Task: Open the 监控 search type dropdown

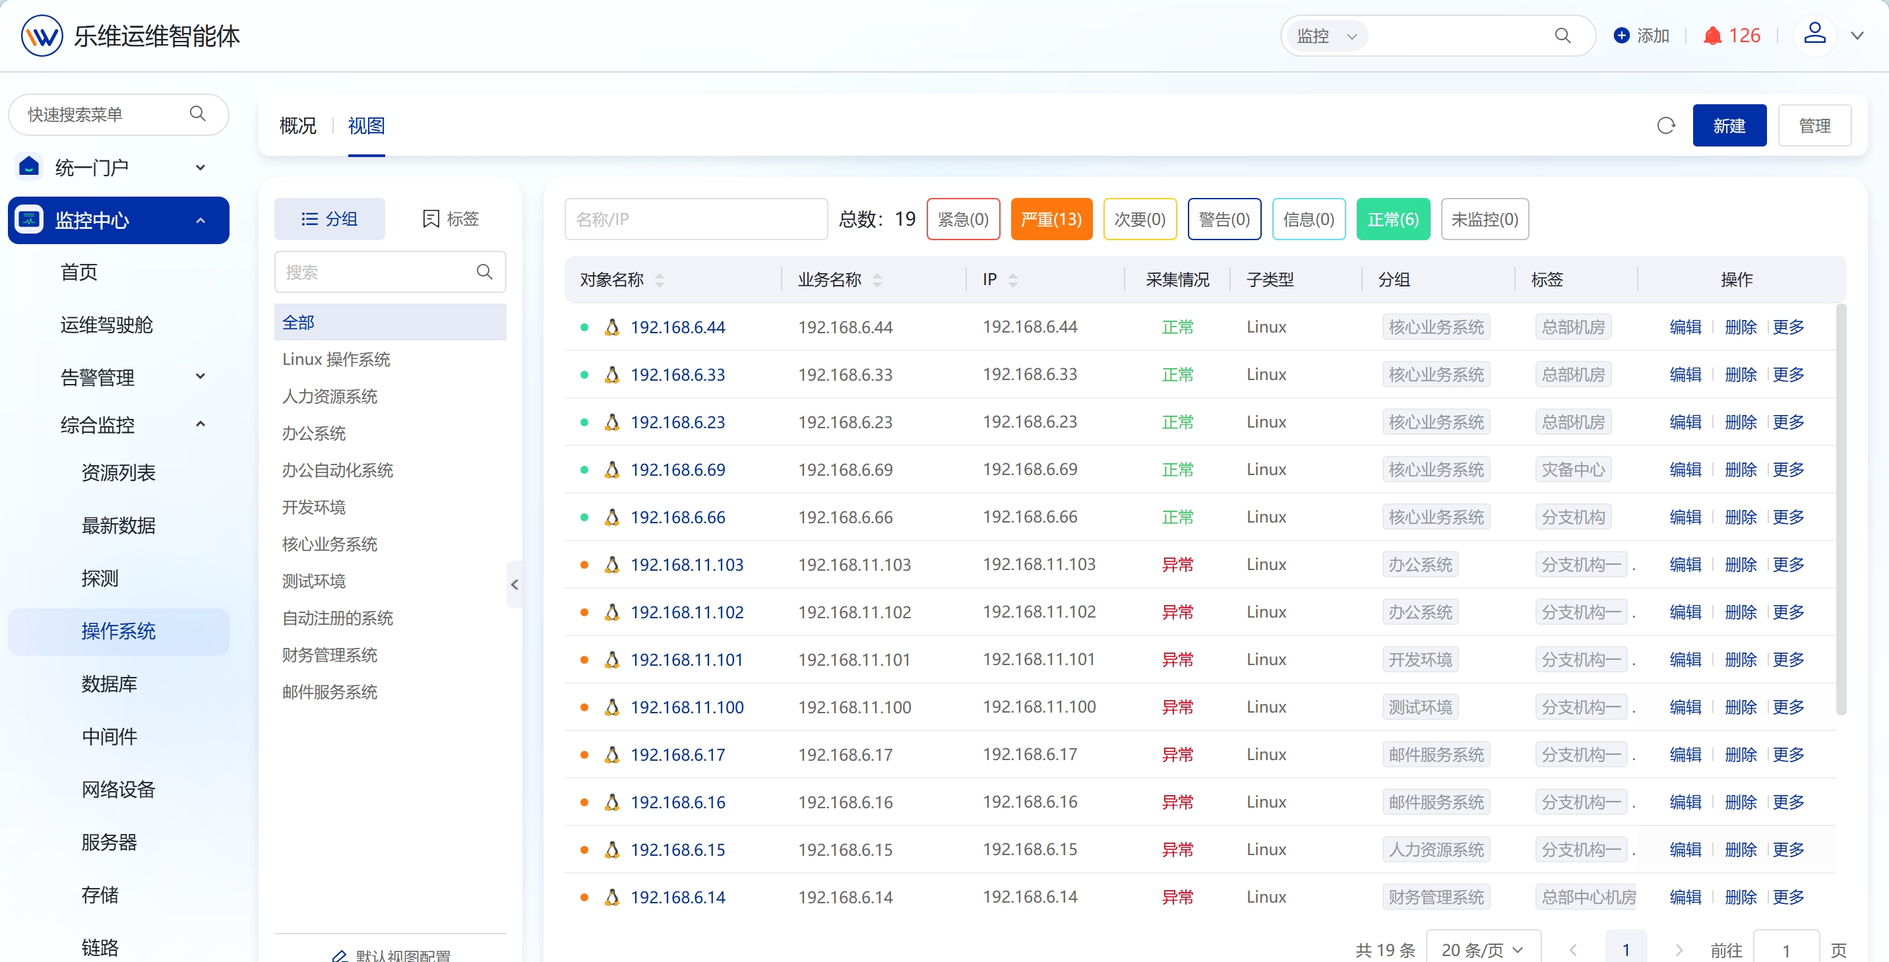Action: (1326, 35)
